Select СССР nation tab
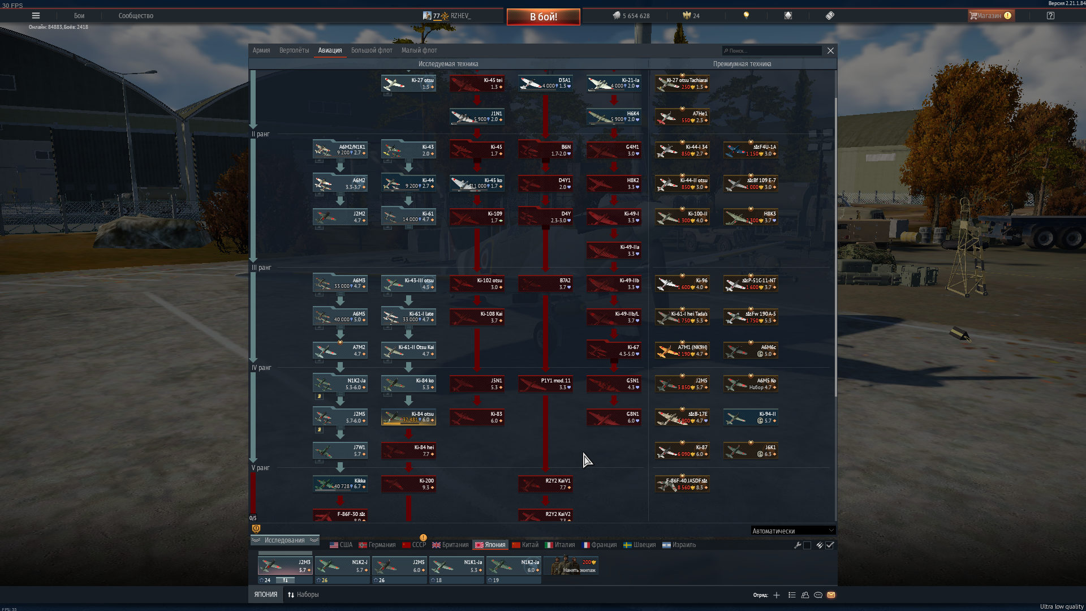The width and height of the screenshot is (1086, 611). click(414, 545)
